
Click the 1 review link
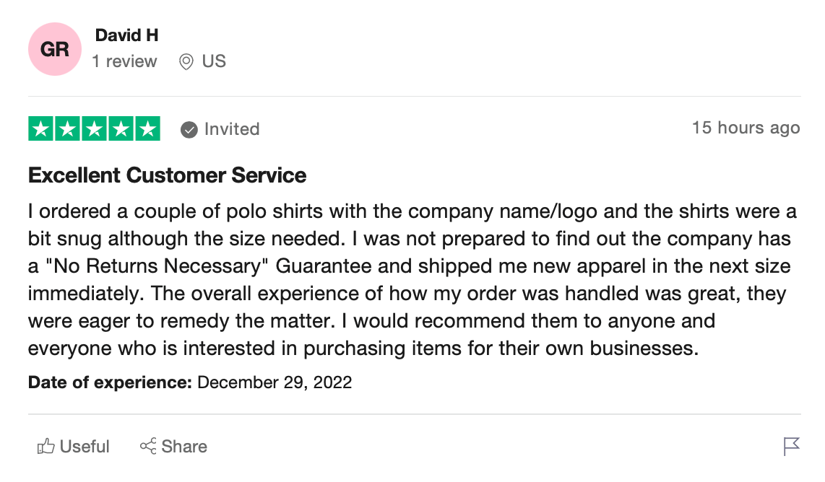[124, 61]
